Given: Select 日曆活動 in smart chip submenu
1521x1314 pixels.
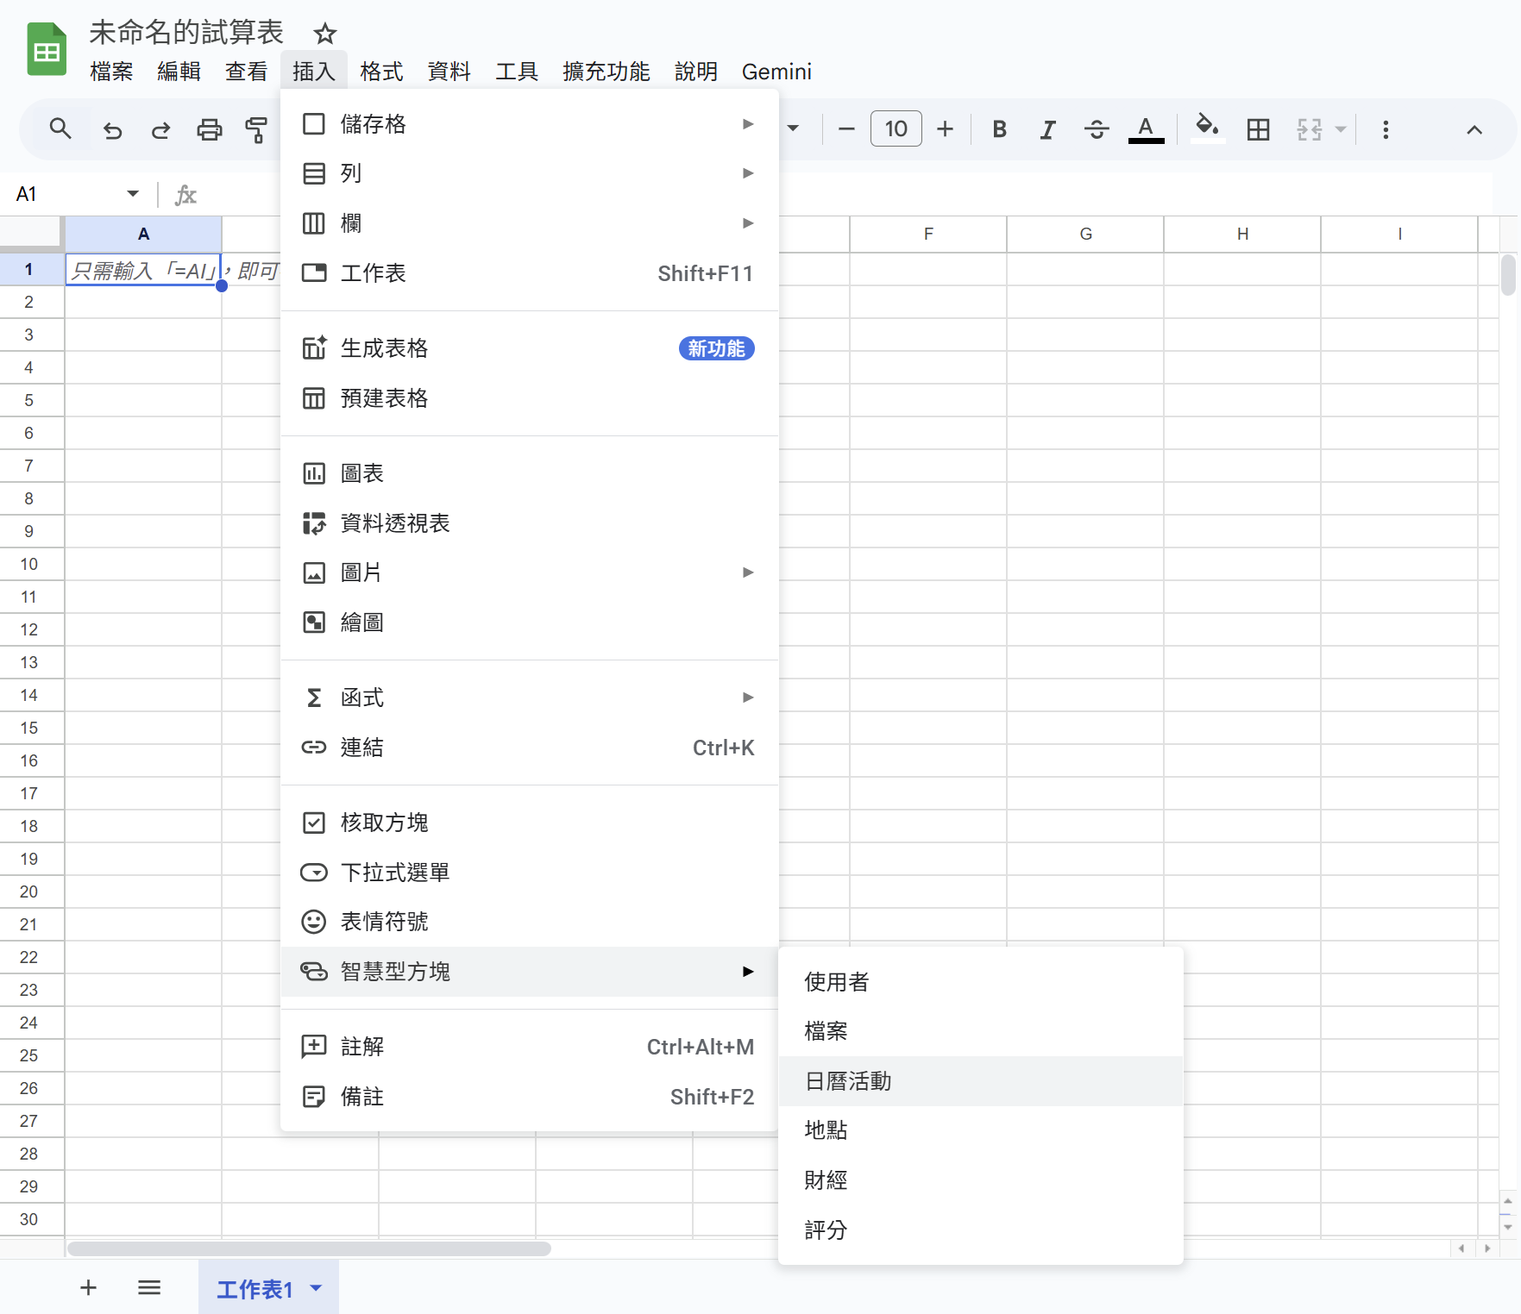Looking at the screenshot, I should (848, 1081).
